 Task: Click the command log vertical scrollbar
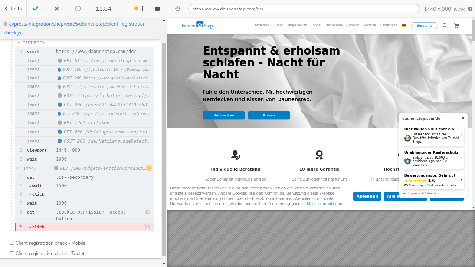tap(164, 148)
